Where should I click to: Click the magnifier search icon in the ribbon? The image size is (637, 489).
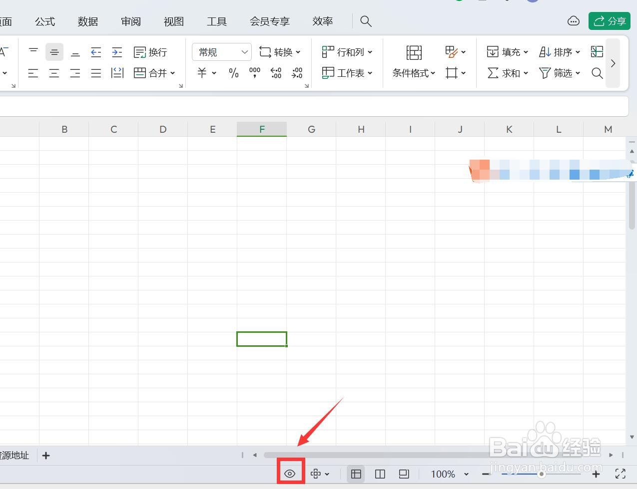[598, 73]
